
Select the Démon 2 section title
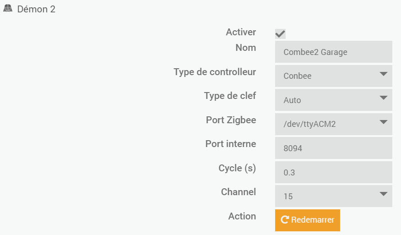[36, 9]
